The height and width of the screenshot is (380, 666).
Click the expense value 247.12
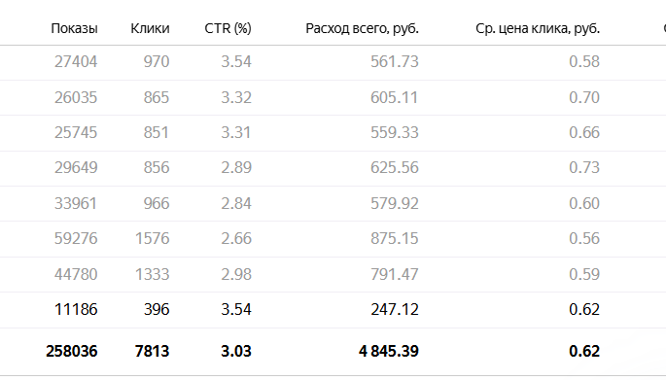click(x=395, y=309)
